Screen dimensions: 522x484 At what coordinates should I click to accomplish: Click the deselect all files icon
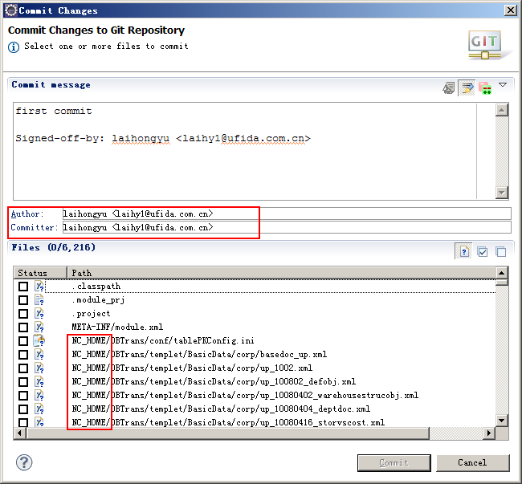click(x=500, y=252)
